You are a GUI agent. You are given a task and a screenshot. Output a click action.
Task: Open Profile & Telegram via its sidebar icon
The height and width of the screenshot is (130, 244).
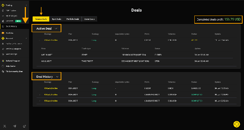3,49
